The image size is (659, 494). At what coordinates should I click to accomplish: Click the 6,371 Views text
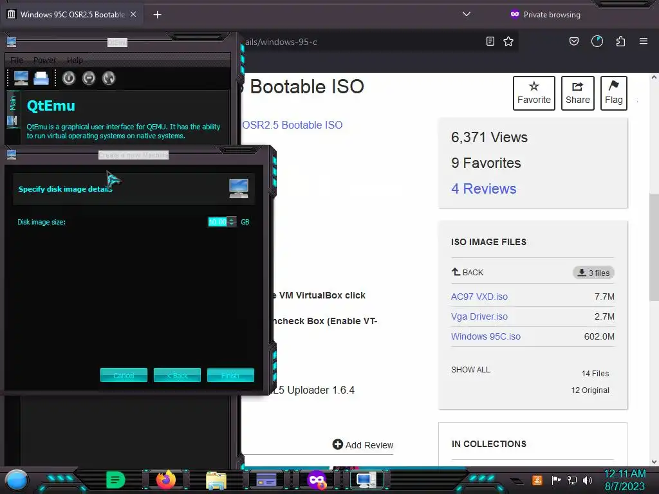coord(489,138)
